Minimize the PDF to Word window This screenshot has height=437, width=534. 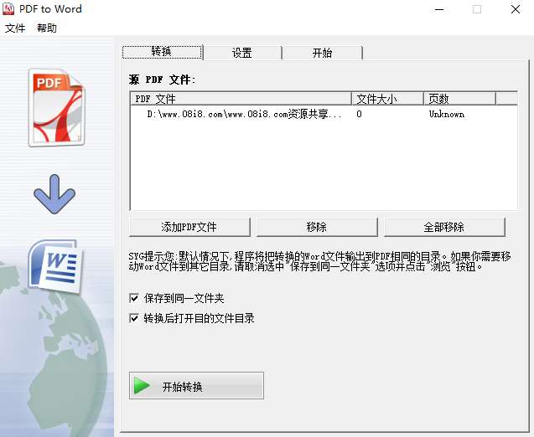pyautogui.click(x=439, y=9)
